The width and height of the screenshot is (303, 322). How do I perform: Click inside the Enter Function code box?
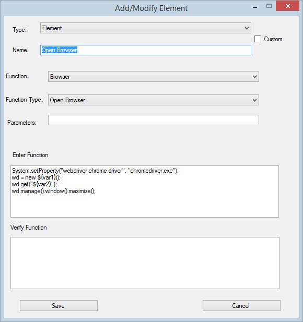pyautogui.click(x=145, y=192)
